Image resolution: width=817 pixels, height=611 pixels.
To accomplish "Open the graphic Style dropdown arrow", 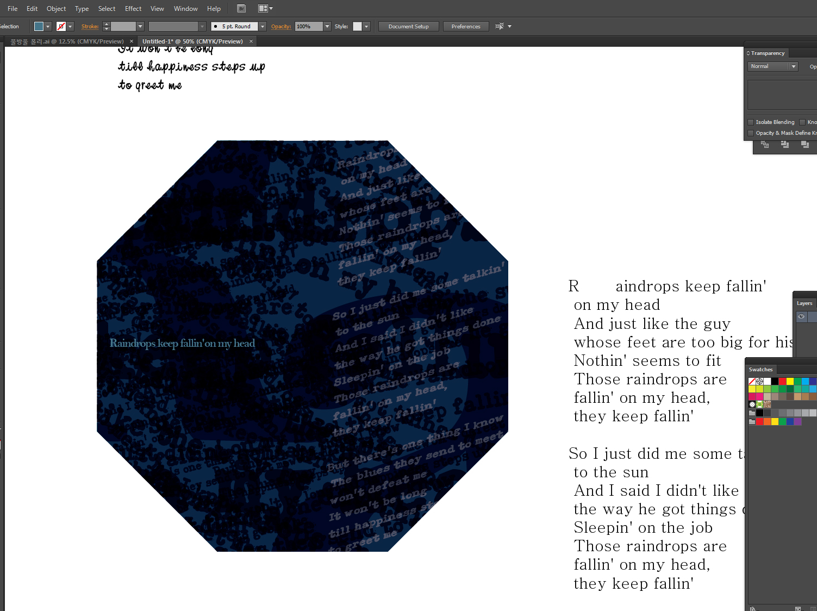I will click(x=367, y=26).
